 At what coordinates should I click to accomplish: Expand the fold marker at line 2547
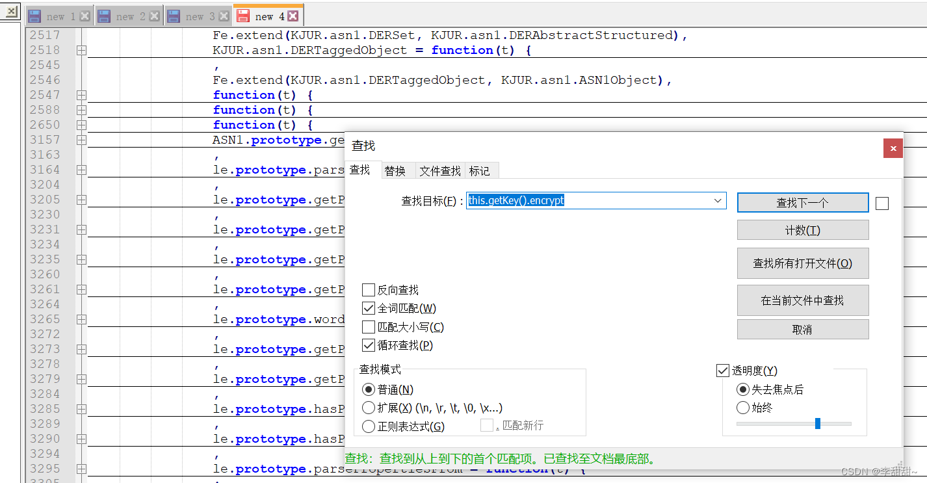pos(81,95)
